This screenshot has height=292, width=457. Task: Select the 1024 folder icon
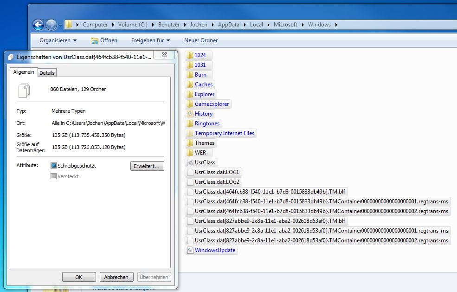point(190,55)
